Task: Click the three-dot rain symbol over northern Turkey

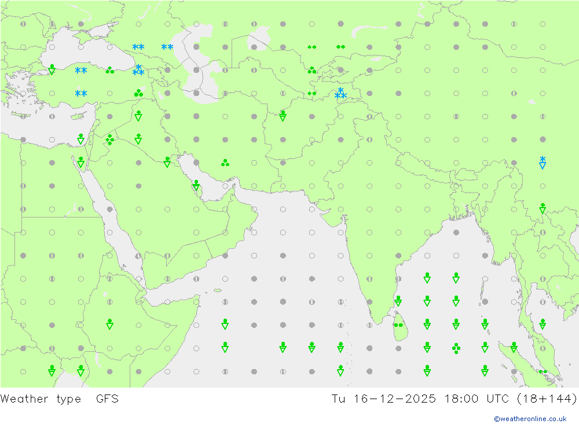Action: click(109, 70)
